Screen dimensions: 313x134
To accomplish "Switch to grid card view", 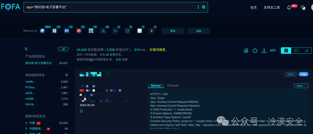I will click(x=286, y=51).
